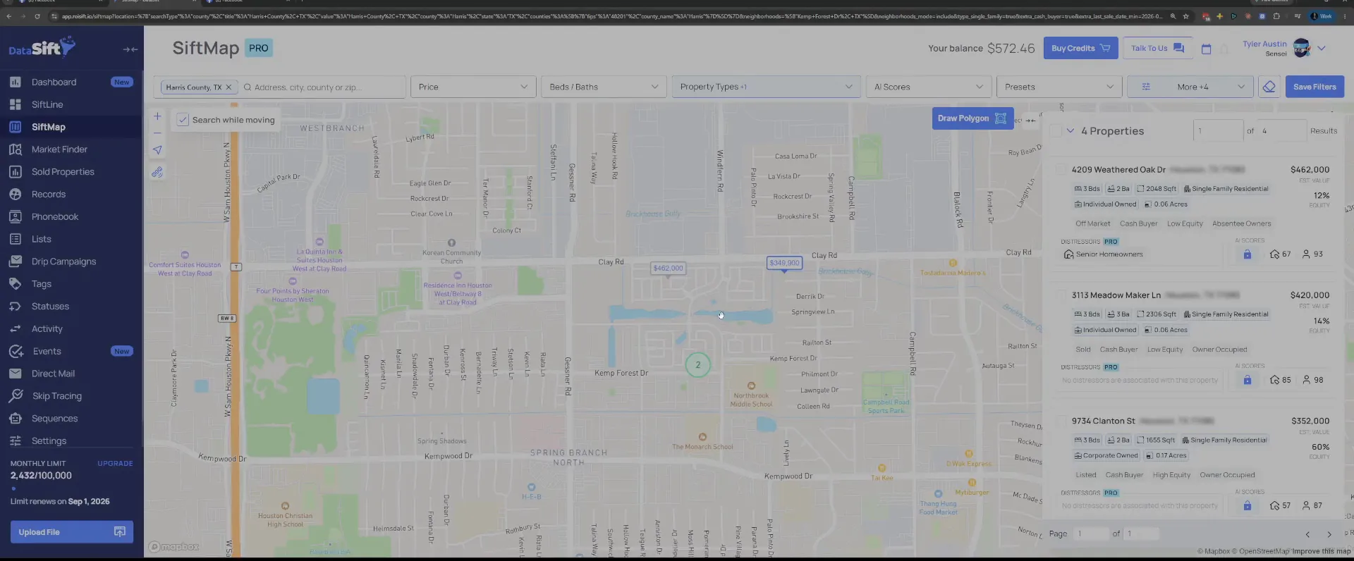The height and width of the screenshot is (561, 1354).
Task: Collapse the property results panel
Action: (1031, 120)
